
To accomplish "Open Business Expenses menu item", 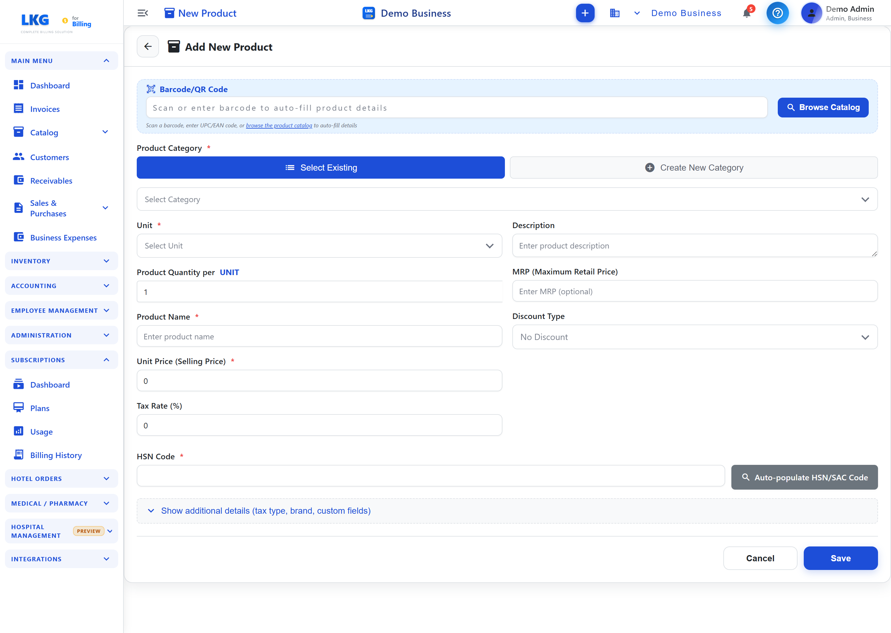I will coord(63,237).
